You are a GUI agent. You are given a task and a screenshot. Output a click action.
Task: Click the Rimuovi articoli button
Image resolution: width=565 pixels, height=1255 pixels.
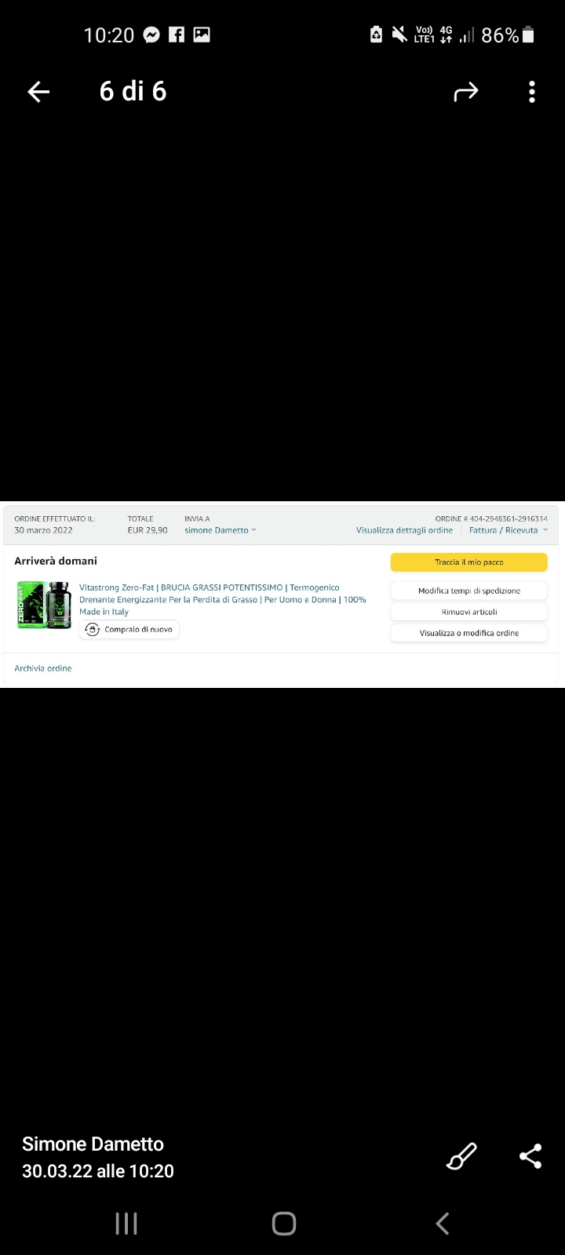[469, 612]
